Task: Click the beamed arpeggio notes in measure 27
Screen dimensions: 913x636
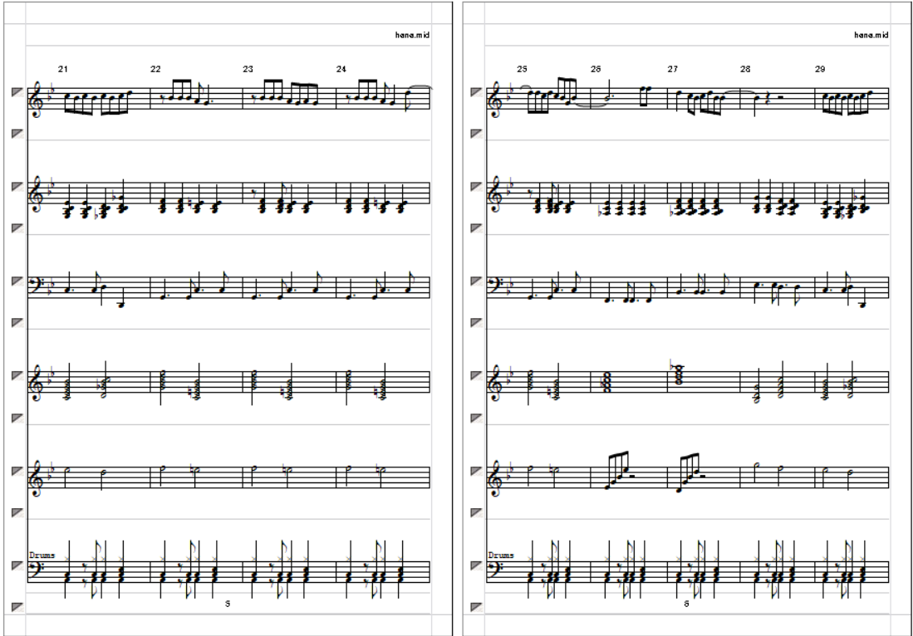Action: [x=688, y=472]
